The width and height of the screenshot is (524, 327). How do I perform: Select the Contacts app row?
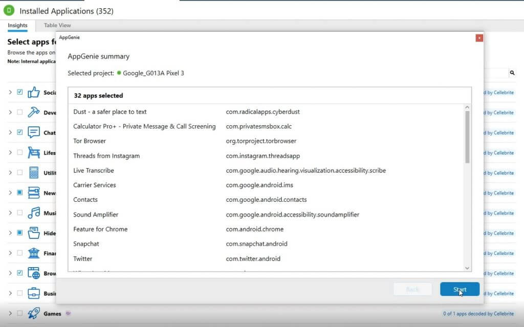click(266, 200)
